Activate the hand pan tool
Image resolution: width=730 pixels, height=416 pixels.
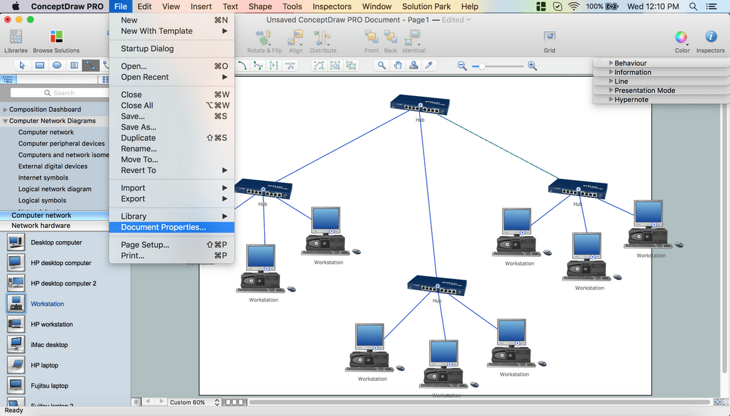point(398,66)
